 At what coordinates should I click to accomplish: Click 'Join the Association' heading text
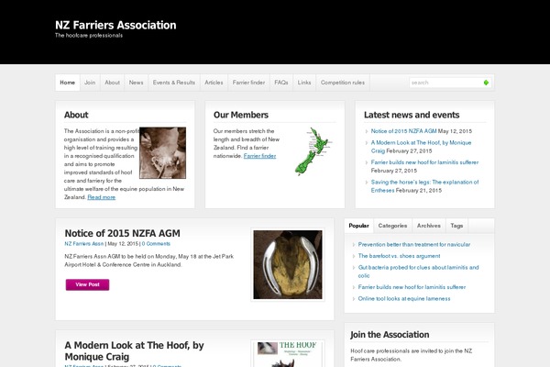click(390, 335)
